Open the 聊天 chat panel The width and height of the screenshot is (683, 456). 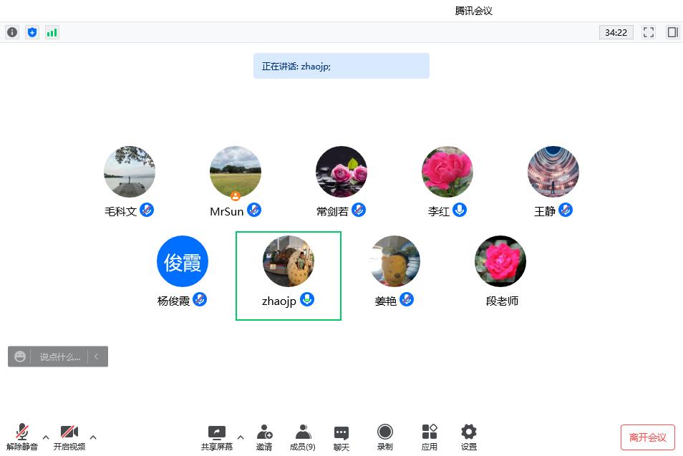341,437
